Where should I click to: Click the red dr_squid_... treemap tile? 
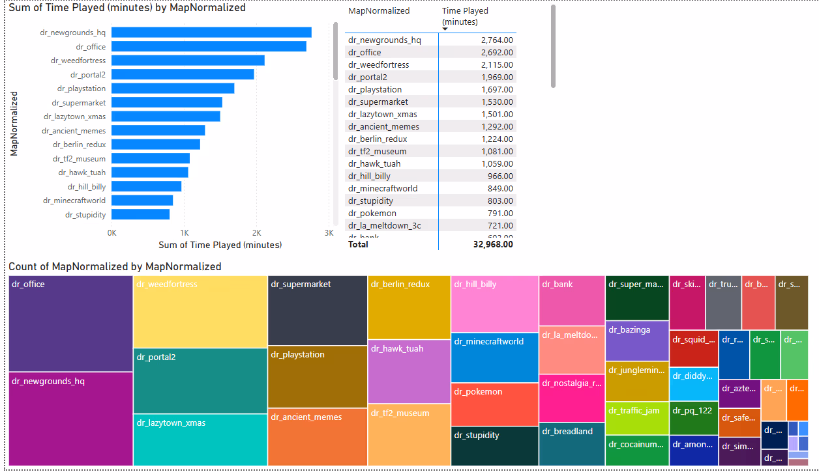pos(694,349)
